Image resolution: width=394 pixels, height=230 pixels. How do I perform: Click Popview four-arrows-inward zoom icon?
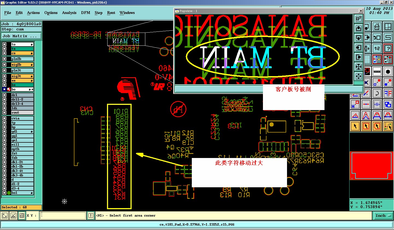pos(359,67)
